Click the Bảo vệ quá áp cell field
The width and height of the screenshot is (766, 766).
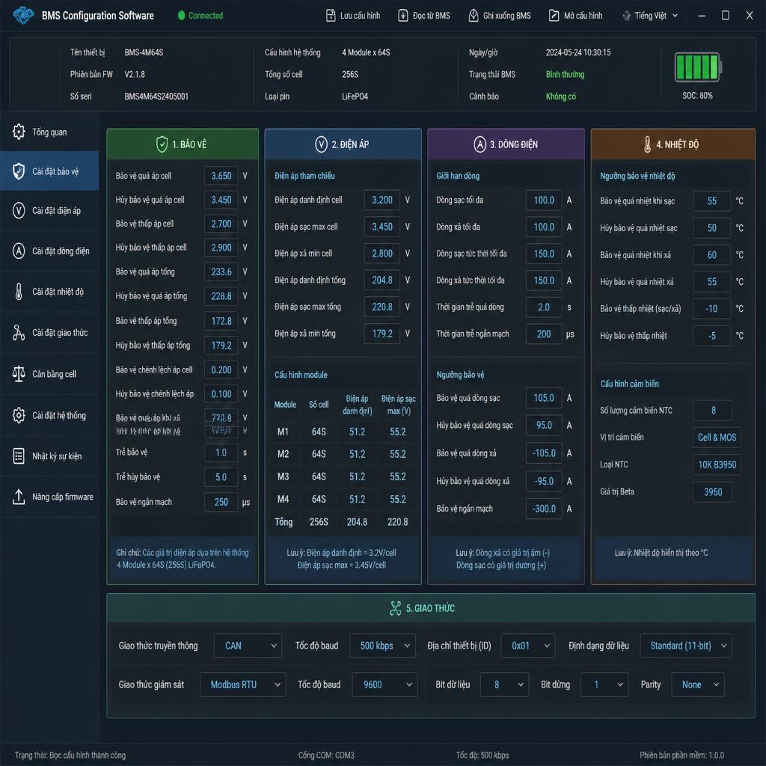pos(221,176)
